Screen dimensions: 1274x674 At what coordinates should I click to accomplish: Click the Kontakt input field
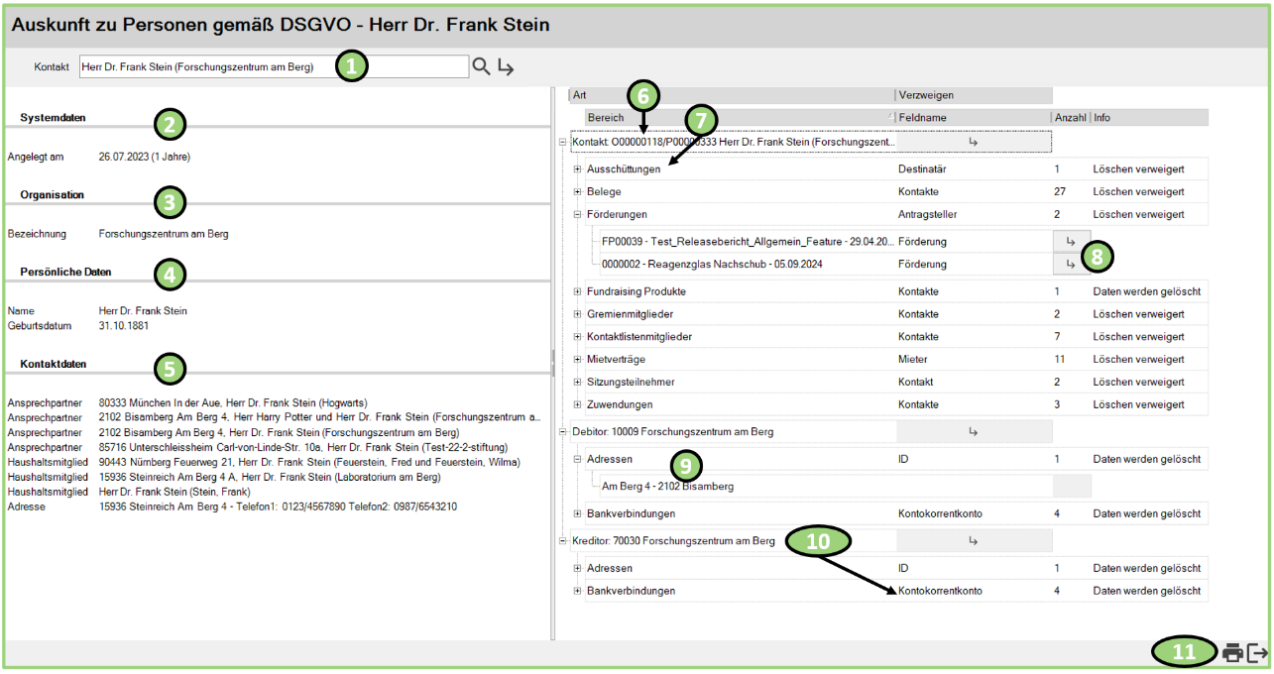pyautogui.click(x=273, y=66)
